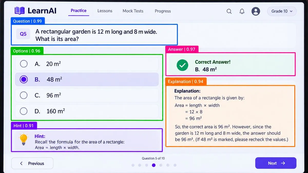Select radio button for option B
Viewport: 308px width, 173px height.
click(24, 79)
